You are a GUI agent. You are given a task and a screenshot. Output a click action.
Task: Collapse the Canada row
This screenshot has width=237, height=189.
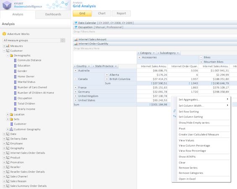76,79
